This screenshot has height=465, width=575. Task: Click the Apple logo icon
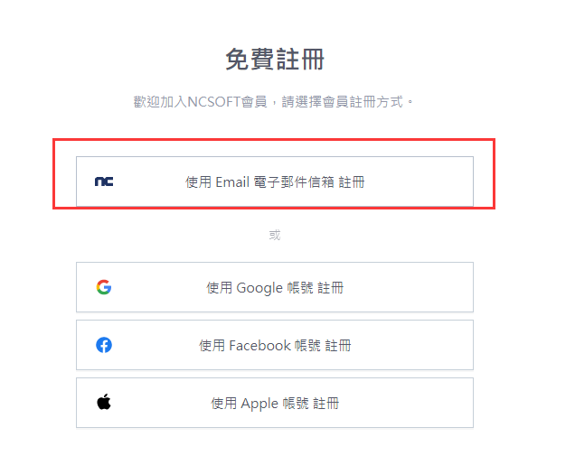coord(104,402)
